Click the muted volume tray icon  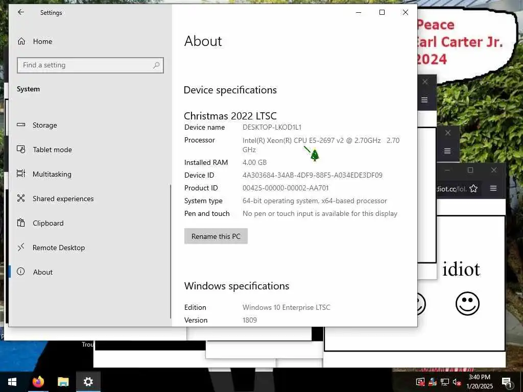coord(457,382)
